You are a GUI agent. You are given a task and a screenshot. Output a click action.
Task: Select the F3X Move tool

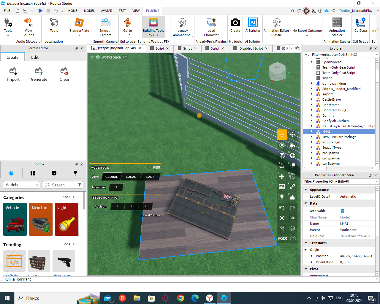point(282,135)
